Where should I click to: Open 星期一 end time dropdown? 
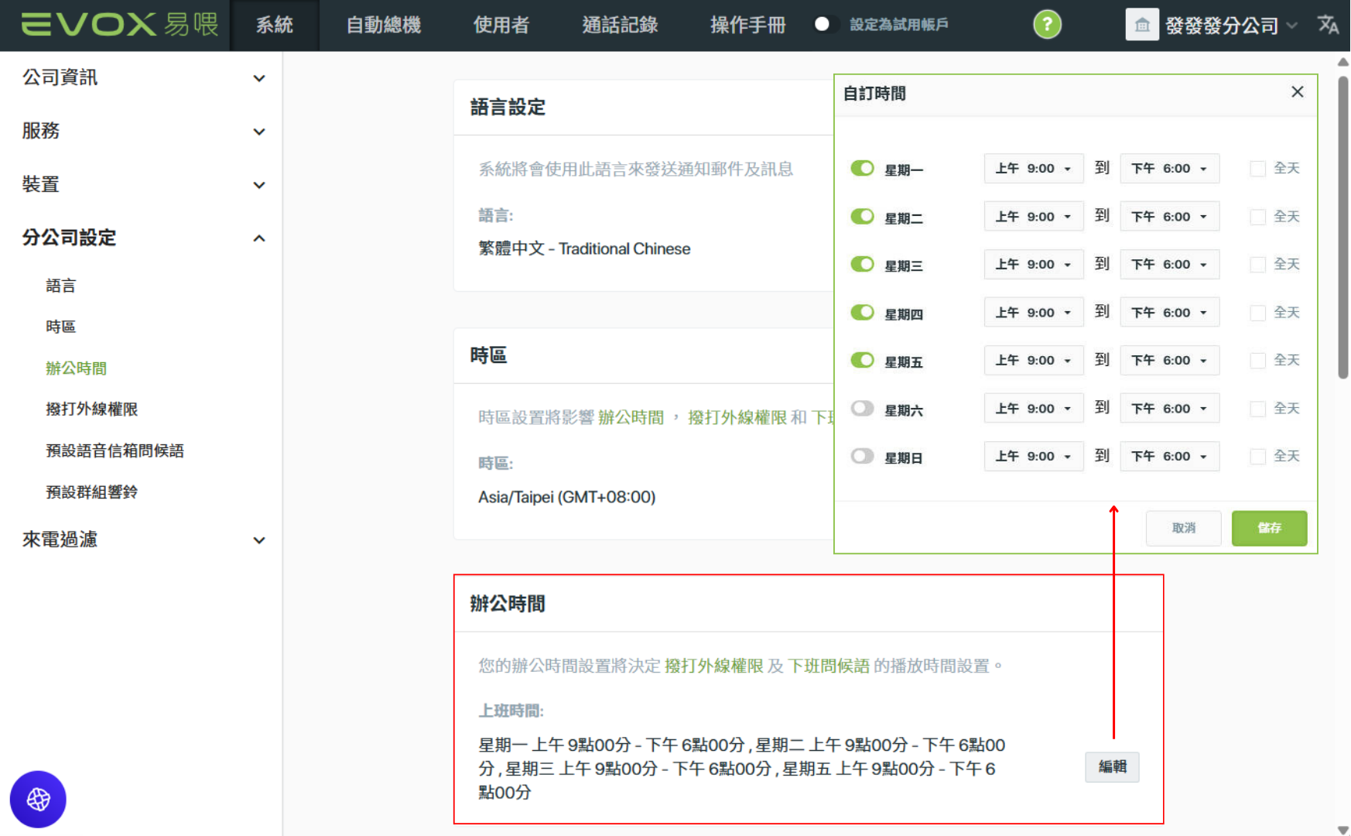point(1170,168)
